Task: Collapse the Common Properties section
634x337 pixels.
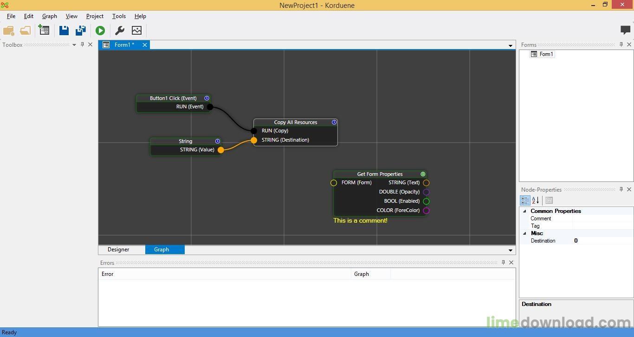Action: [525, 211]
